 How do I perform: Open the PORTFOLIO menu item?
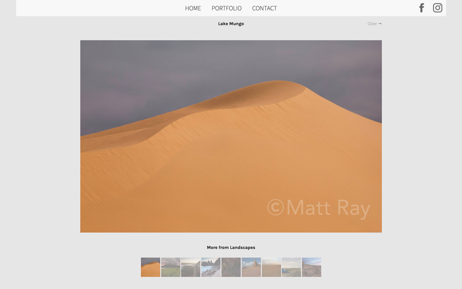(226, 8)
